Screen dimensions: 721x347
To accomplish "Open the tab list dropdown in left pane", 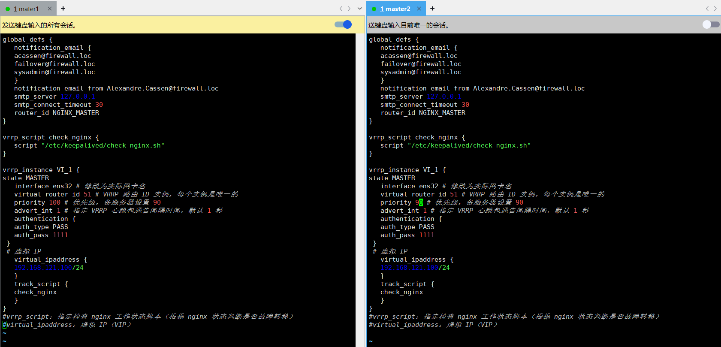I will (360, 9).
